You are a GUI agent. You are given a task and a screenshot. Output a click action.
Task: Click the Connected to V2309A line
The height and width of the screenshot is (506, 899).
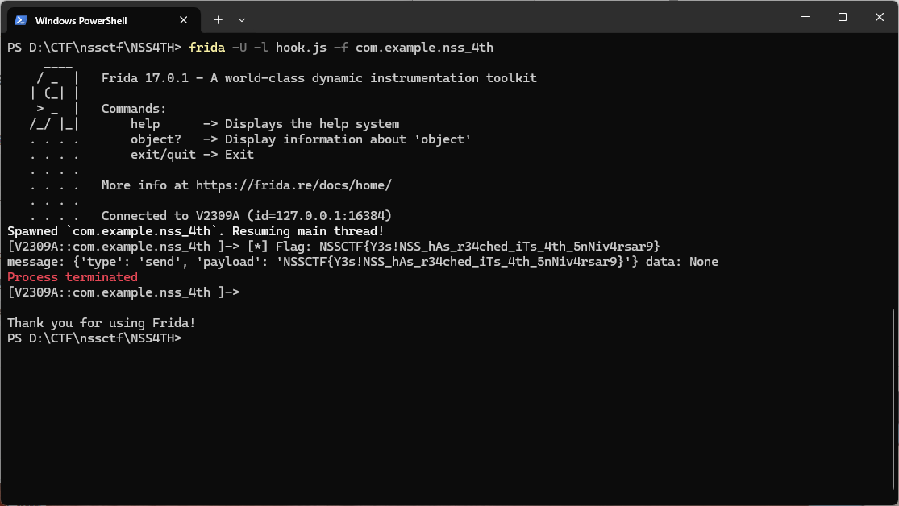click(x=247, y=216)
